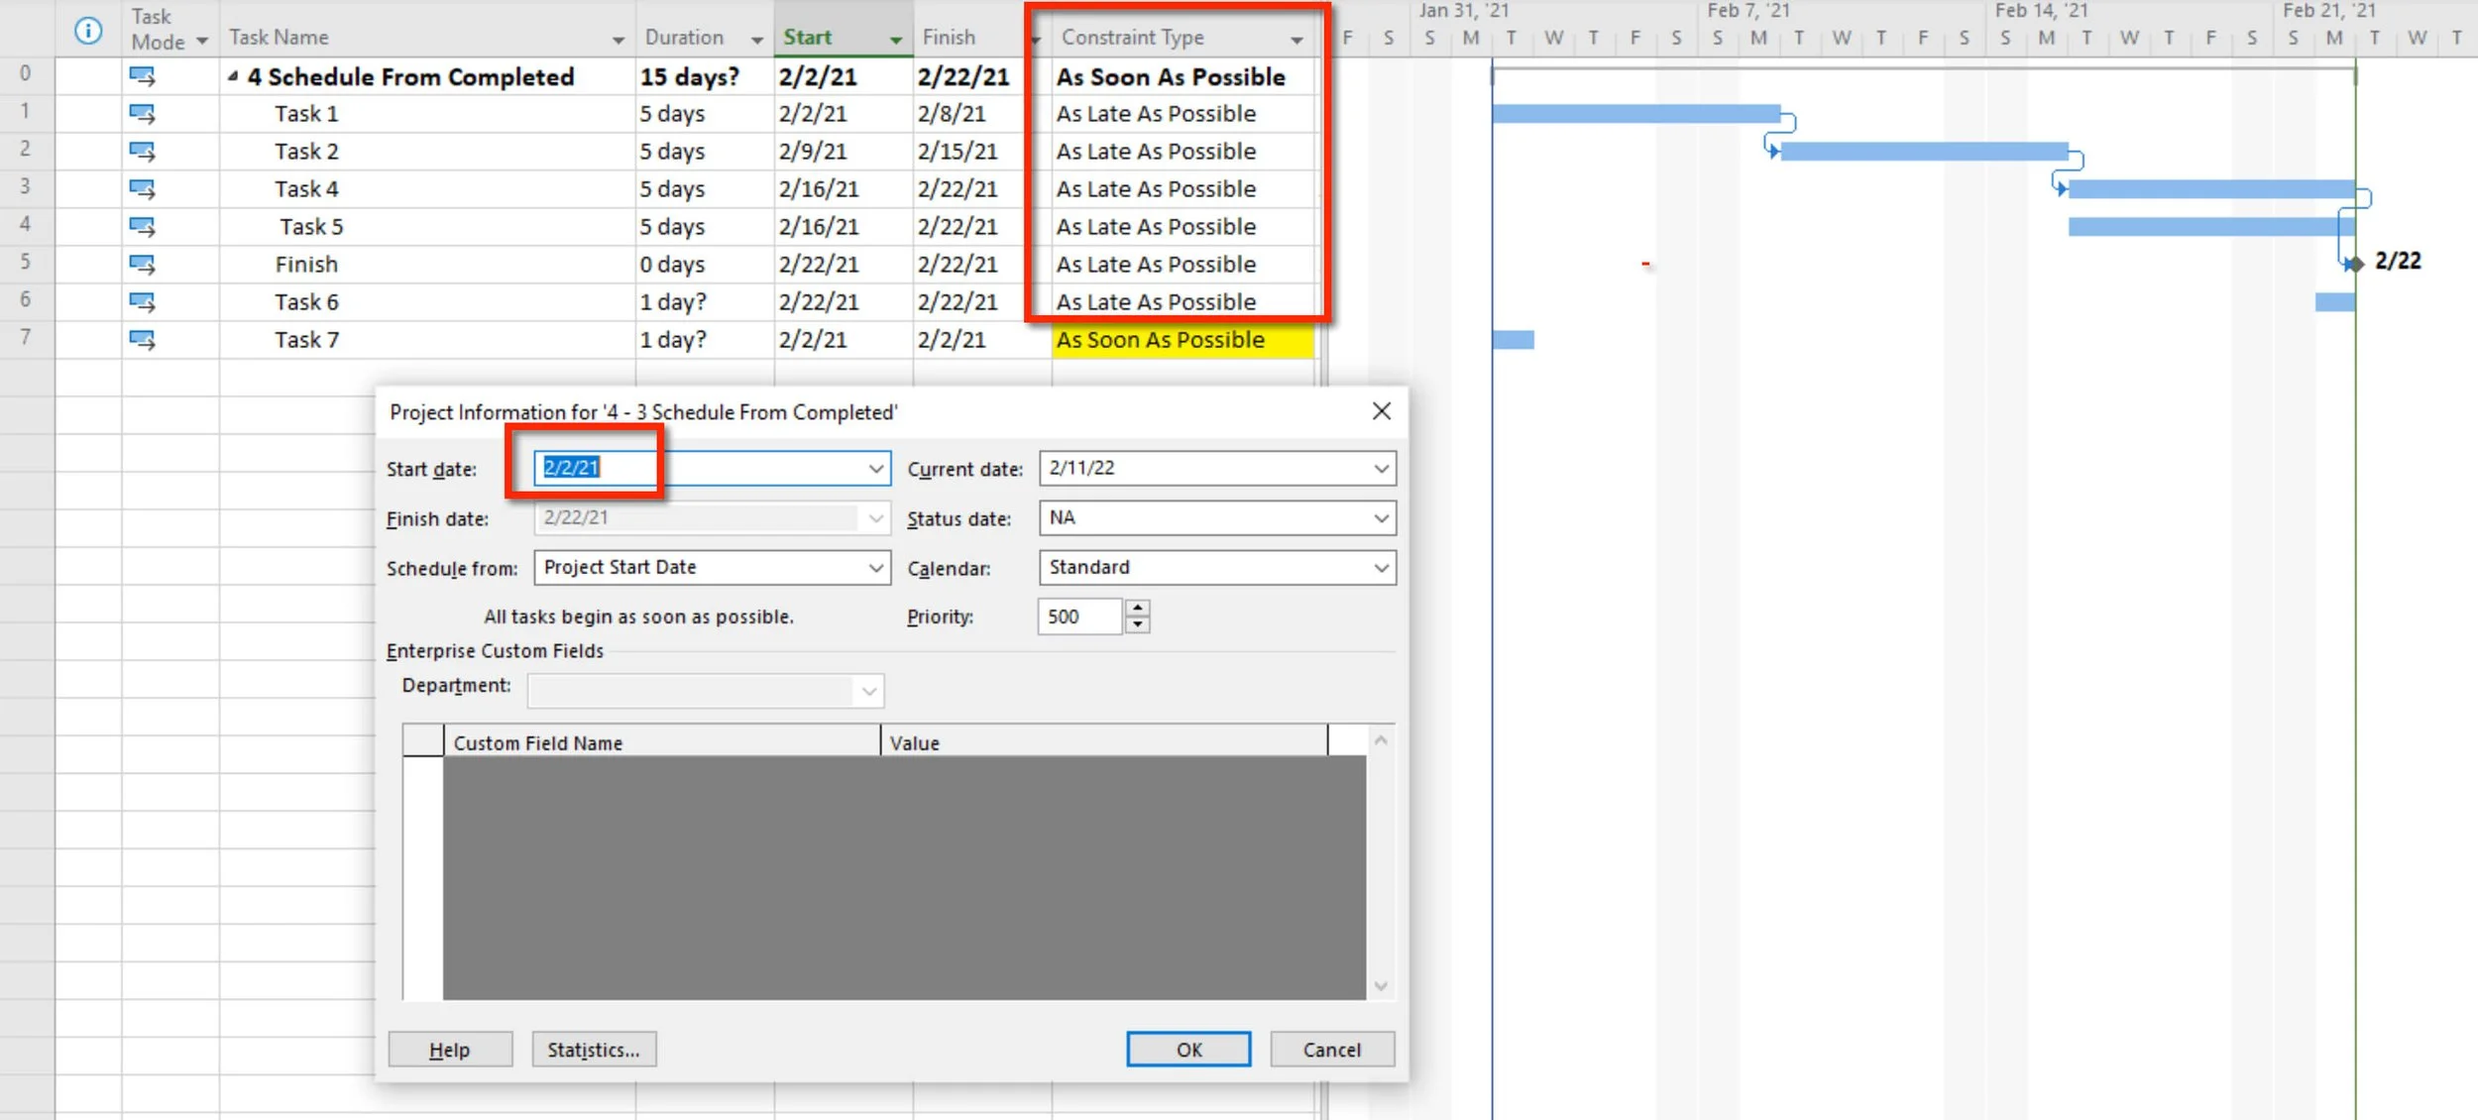
Task: Click auto-scheduled mode icon for Task 1
Action: (142, 114)
